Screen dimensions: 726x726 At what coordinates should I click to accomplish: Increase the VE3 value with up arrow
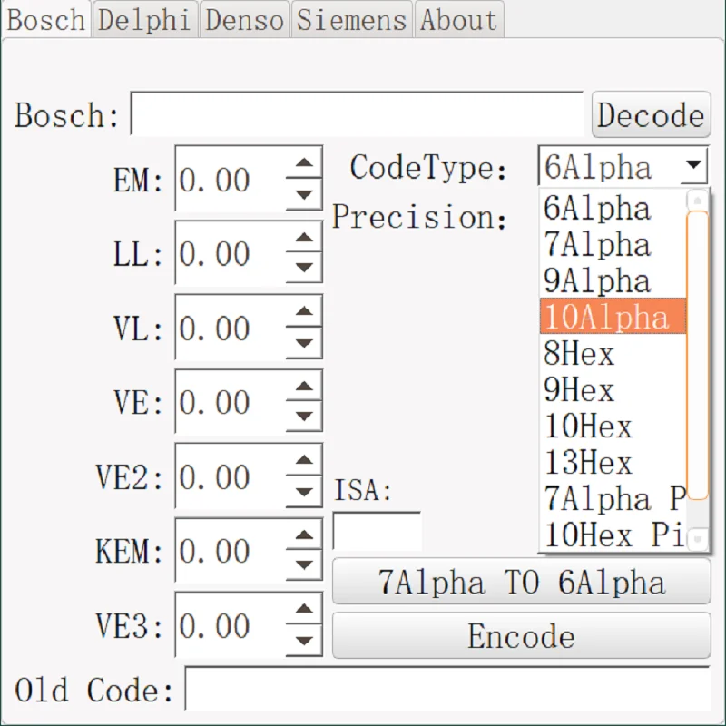[x=304, y=612]
